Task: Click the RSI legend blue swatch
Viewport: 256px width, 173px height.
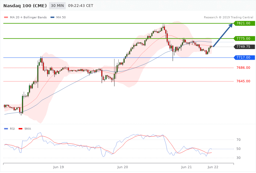Action: point(6,129)
